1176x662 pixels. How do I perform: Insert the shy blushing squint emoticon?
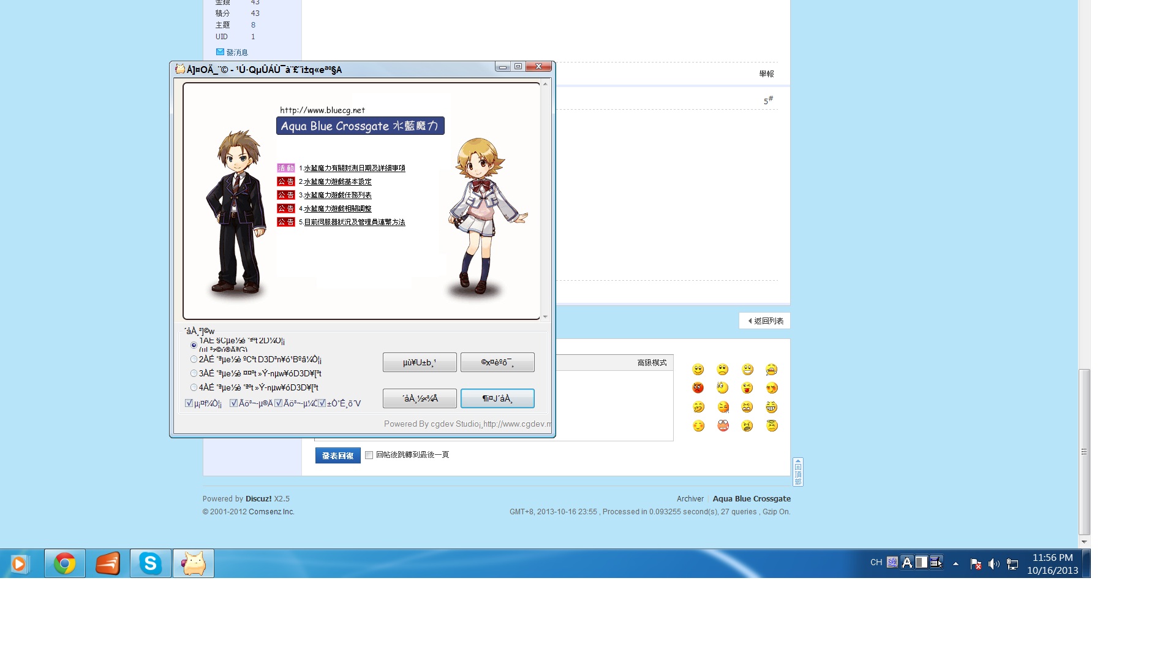[x=772, y=388]
